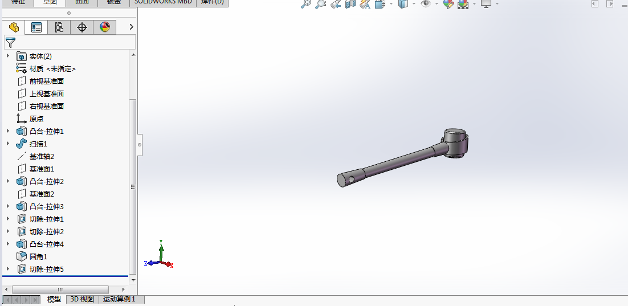Expand the 切除-拉伸2 feature
This screenshot has height=306, width=628.
(x=8, y=231)
